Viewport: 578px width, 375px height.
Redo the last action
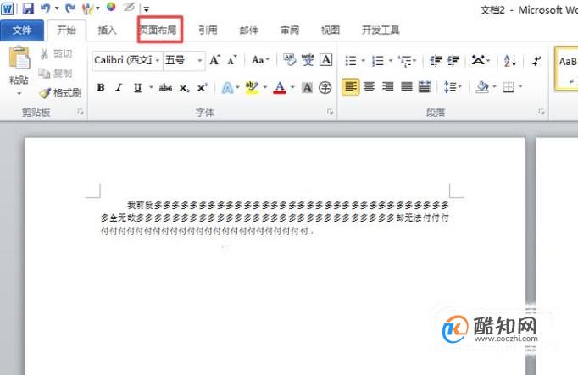pyautogui.click(x=70, y=8)
